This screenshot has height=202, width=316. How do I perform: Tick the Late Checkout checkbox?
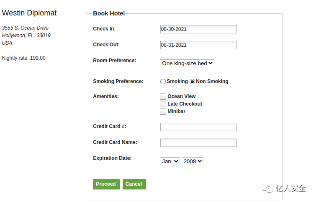point(163,104)
